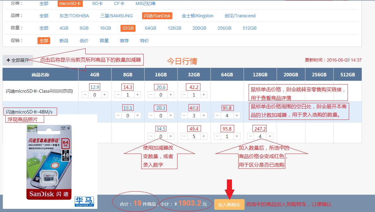Increase 64GB quantity in the 48M/s row
Screen dimensions: 375x212
(237, 115)
